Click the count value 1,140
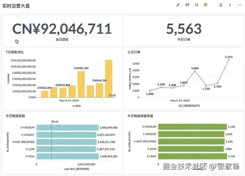The height and width of the screenshot is (176, 245). [x=231, y=127]
